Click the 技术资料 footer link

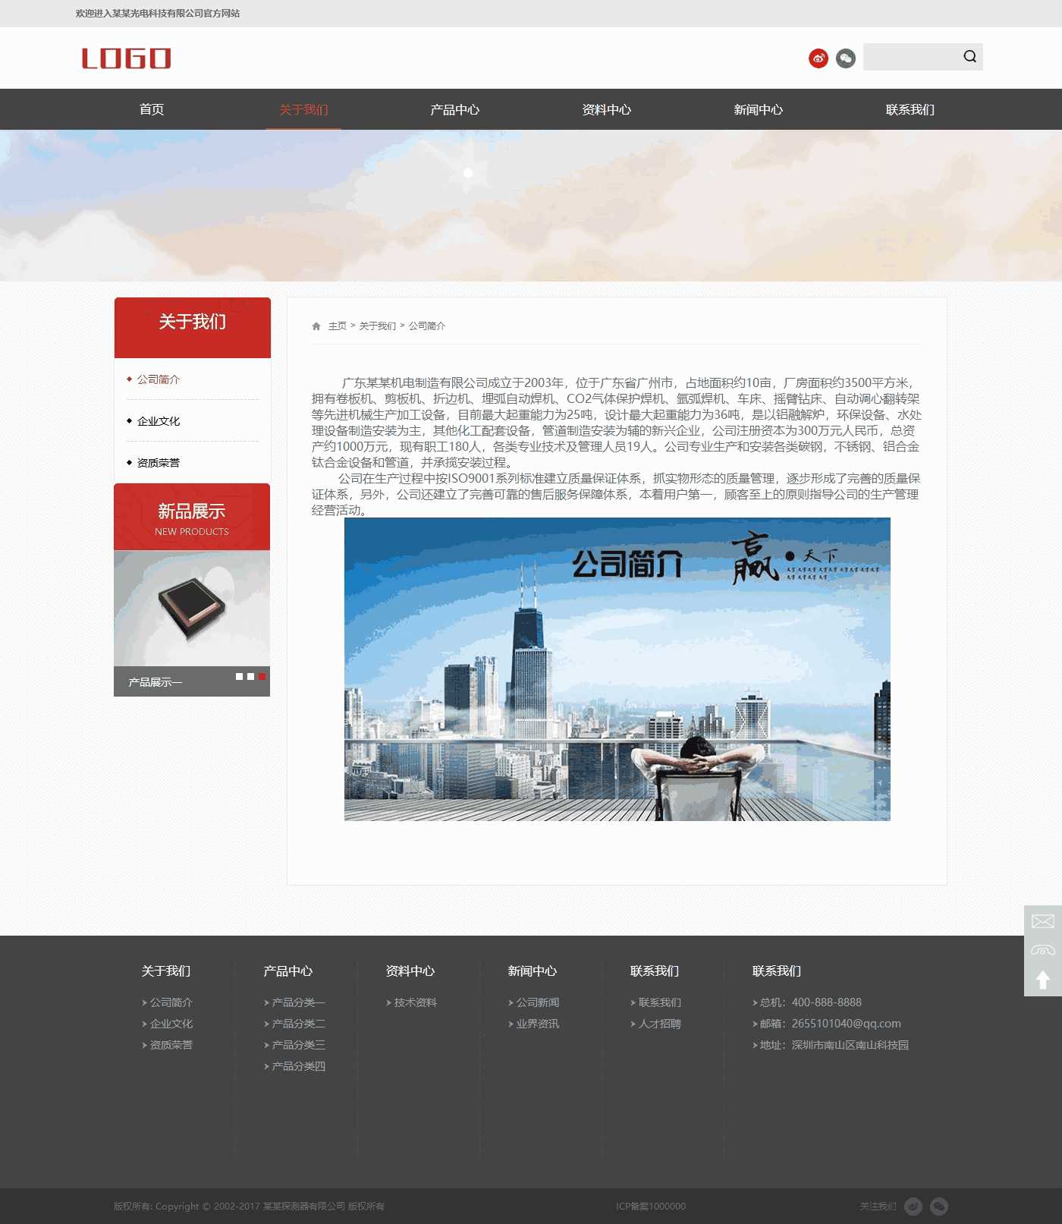[x=415, y=1002]
